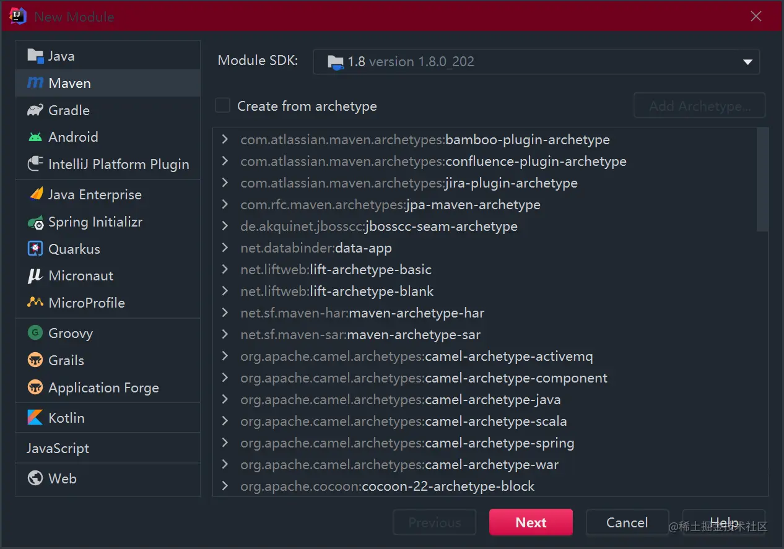Expand lift-archetype-blank node
The width and height of the screenshot is (784, 549).
click(x=225, y=292)
